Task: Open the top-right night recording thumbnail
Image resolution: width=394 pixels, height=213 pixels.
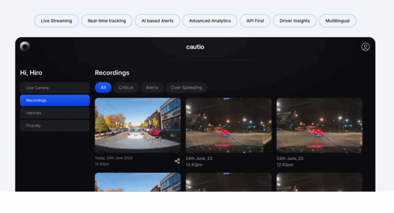Action: click(x=320, y=125)
